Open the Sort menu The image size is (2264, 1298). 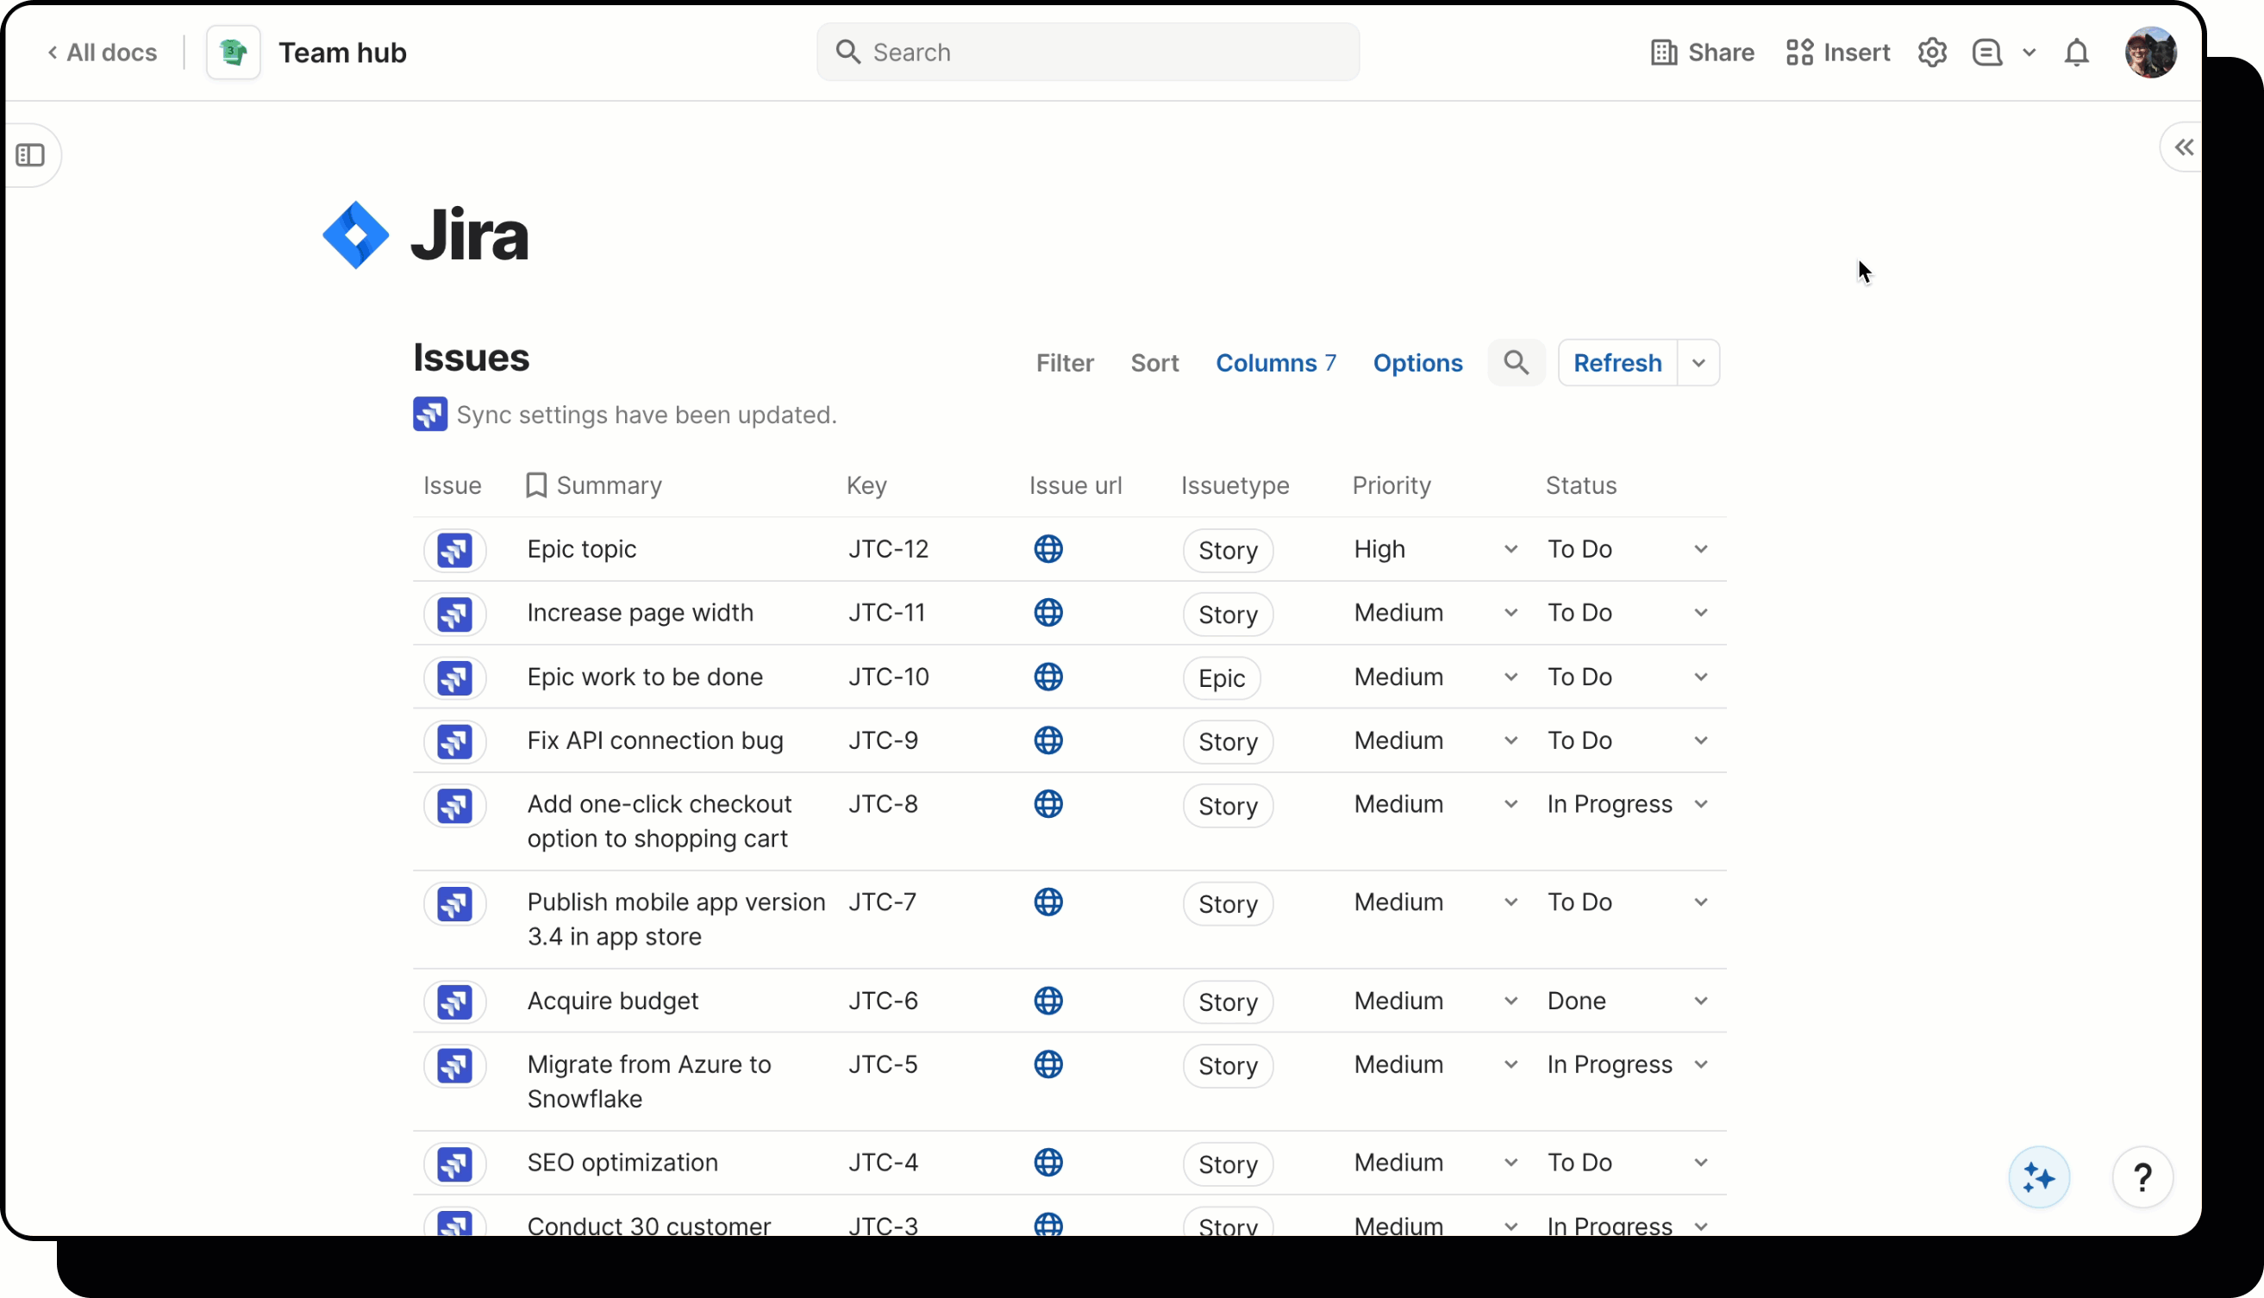(1154, 363)
